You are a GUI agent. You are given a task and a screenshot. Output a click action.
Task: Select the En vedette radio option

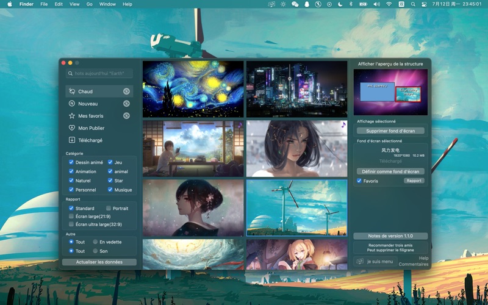(95, 242)
